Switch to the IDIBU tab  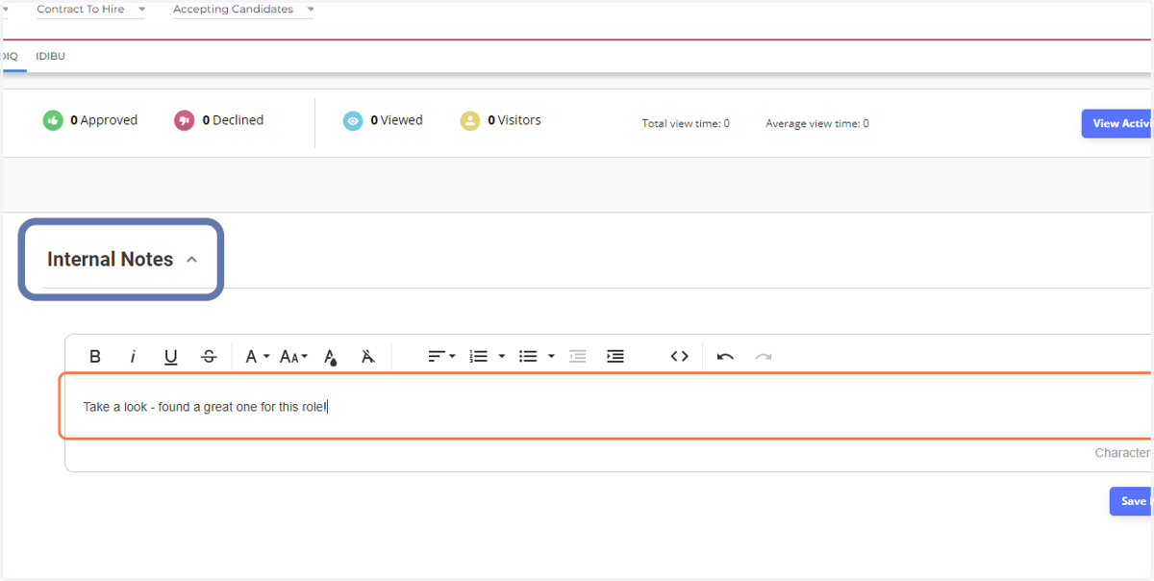coord(50,56)
